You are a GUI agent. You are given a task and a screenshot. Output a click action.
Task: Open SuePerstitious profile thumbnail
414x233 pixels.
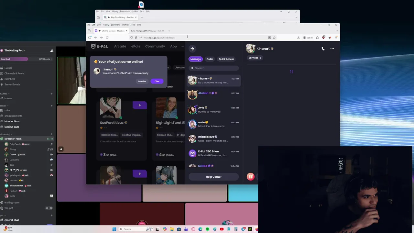[x=110, y=108]
